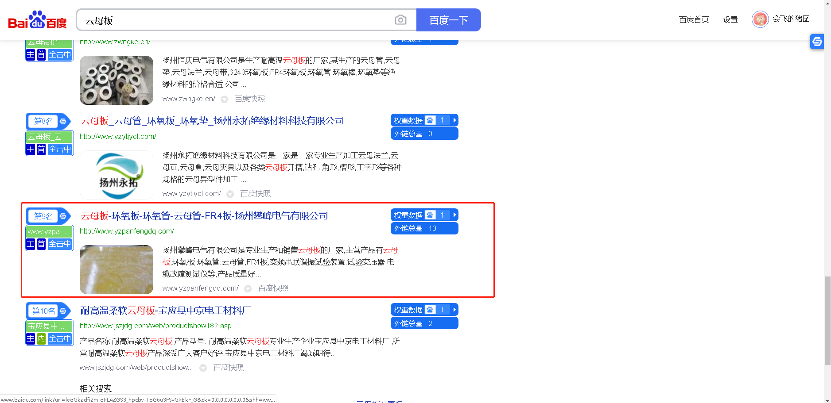Click 主 tag under 第9名 result

click(30, 244)
